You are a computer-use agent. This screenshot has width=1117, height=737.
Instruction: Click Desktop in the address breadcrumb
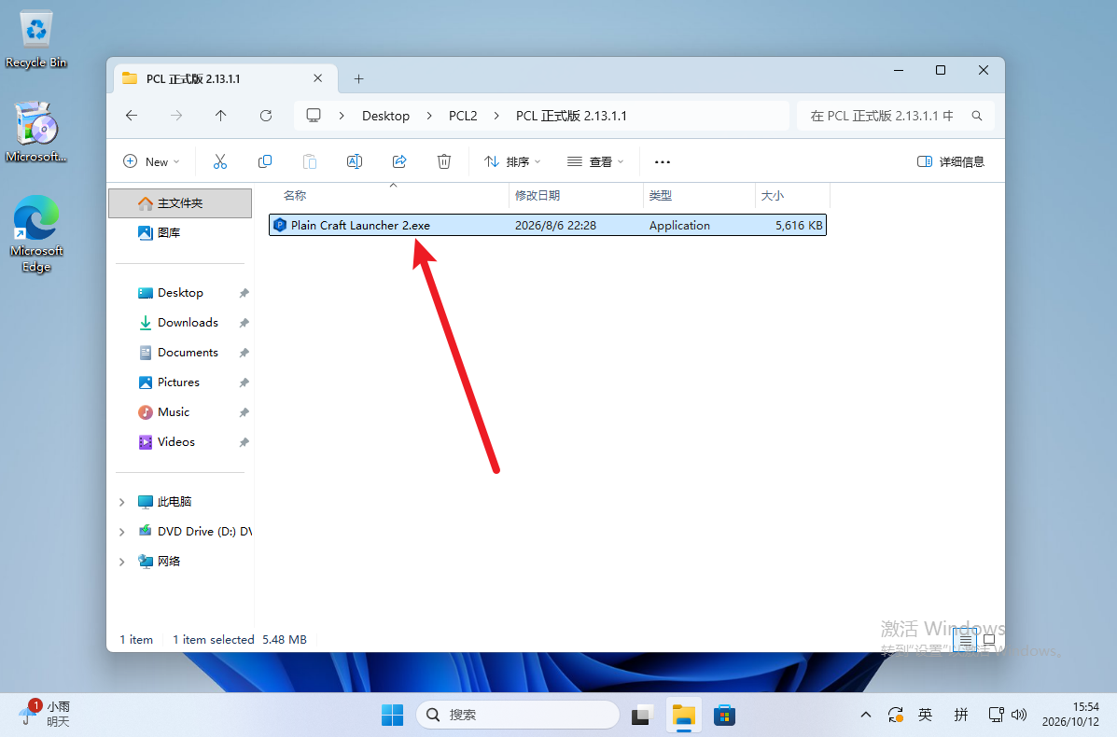(385, 116)
